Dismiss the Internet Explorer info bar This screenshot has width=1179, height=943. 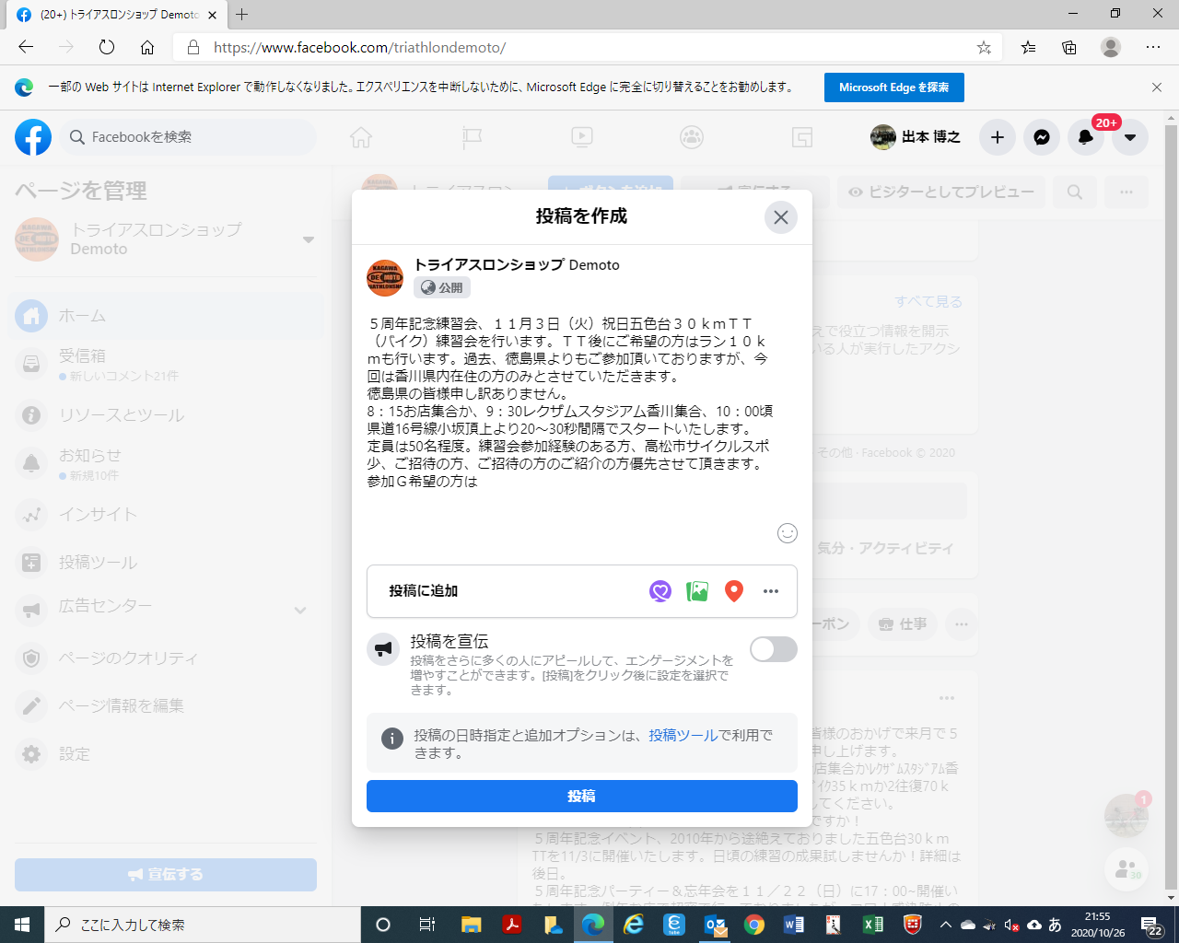pos(1157,87)
